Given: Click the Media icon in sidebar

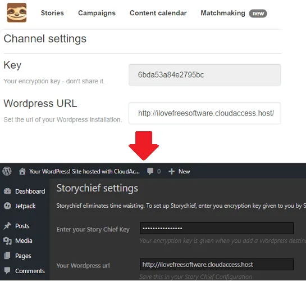Looking at the screenshot, I should point(7,241).
